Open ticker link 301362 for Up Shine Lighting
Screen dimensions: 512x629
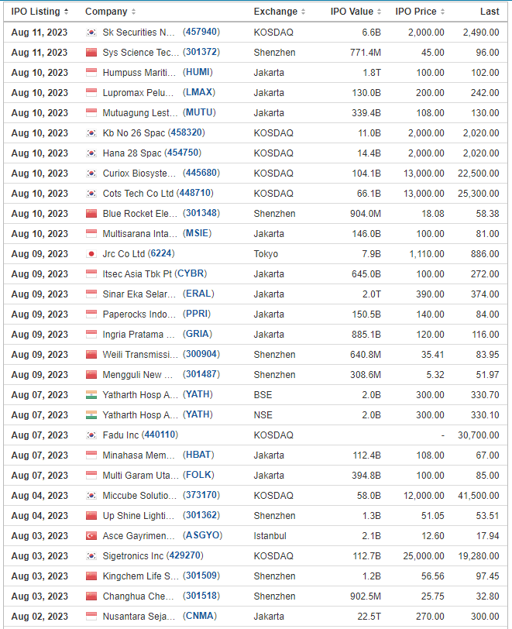pyautogui.click(x=201, y=514)
